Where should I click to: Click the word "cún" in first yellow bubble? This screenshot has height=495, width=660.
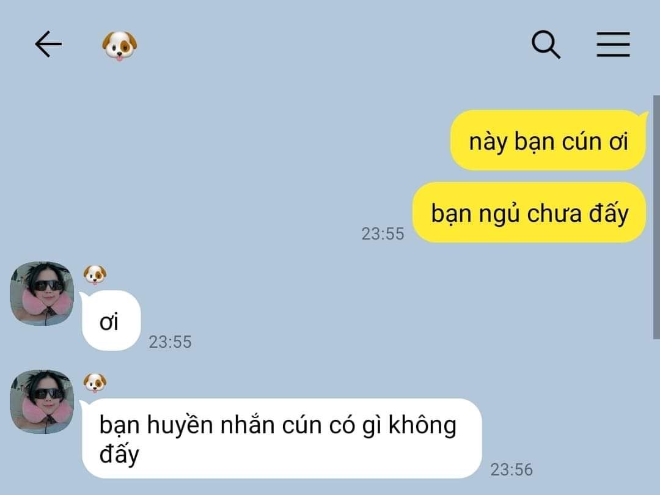point(582,141)
